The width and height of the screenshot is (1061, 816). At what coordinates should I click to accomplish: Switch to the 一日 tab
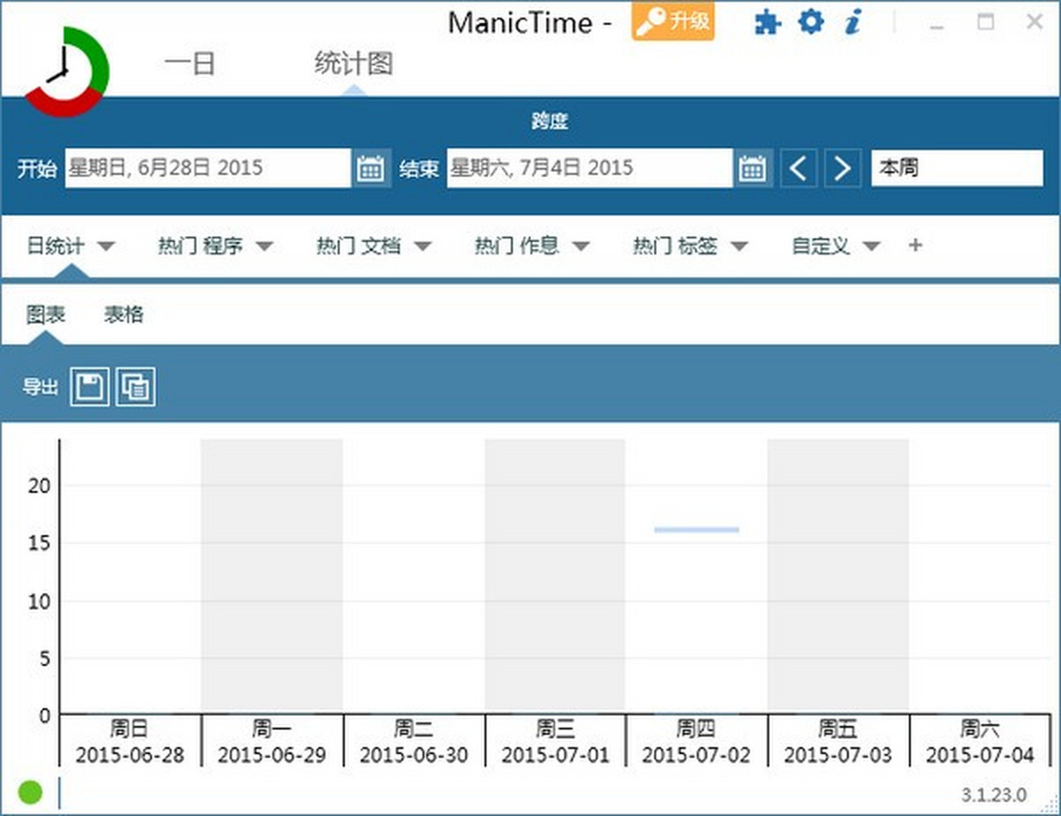click(190, 64)
